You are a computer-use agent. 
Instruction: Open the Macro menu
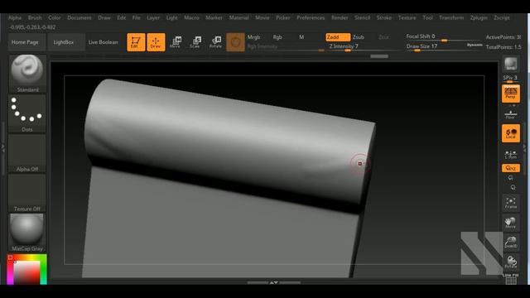pyautogui.click(x=191, y=17)
